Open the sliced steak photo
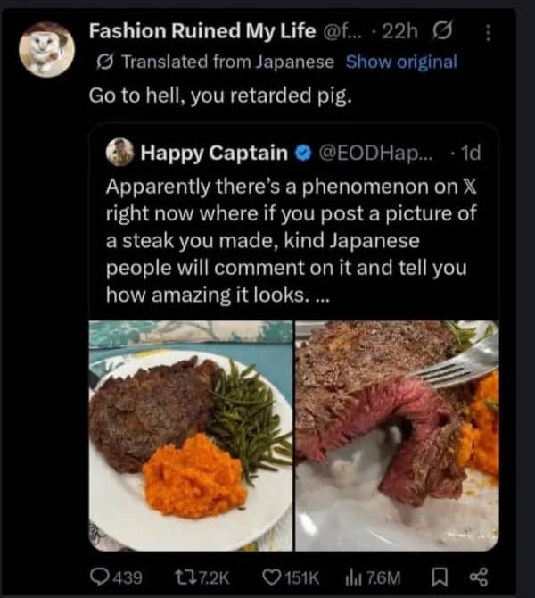Viewport: 535px width, 598px height. (397, 435)
